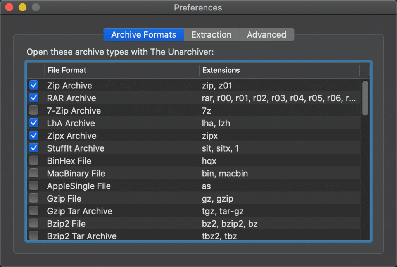Screen dimensions: 397x267
Task: Enable the Gzip Tar Archive checkbox
Action: (x=34, y=211)
